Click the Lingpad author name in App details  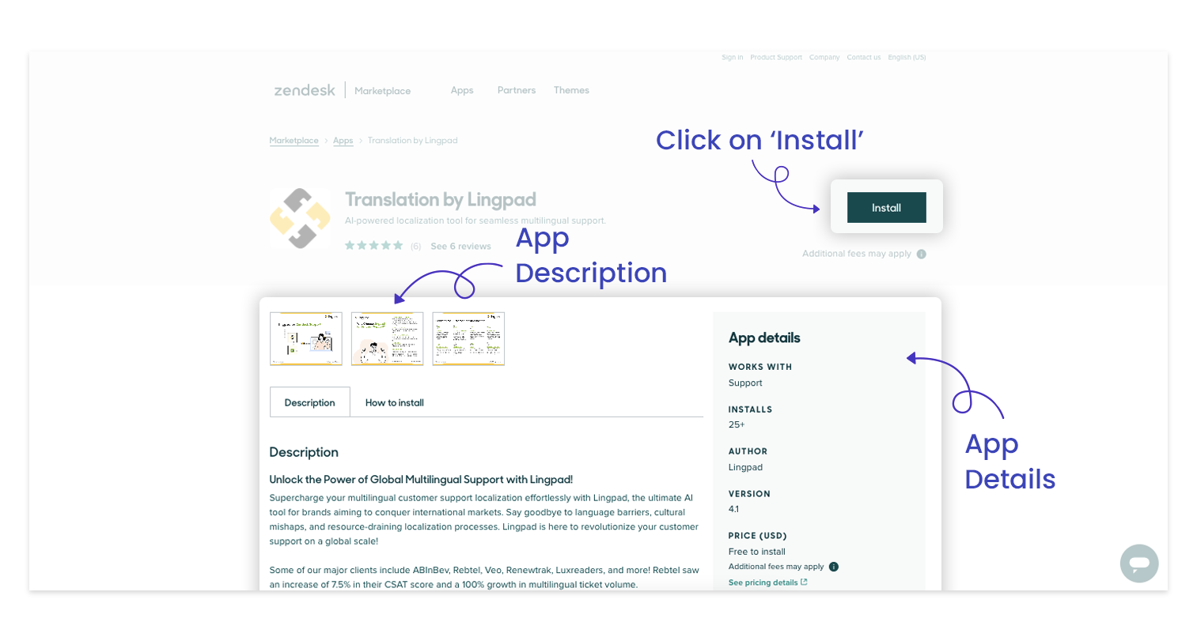pyautogui.click(x=745, y=467)
